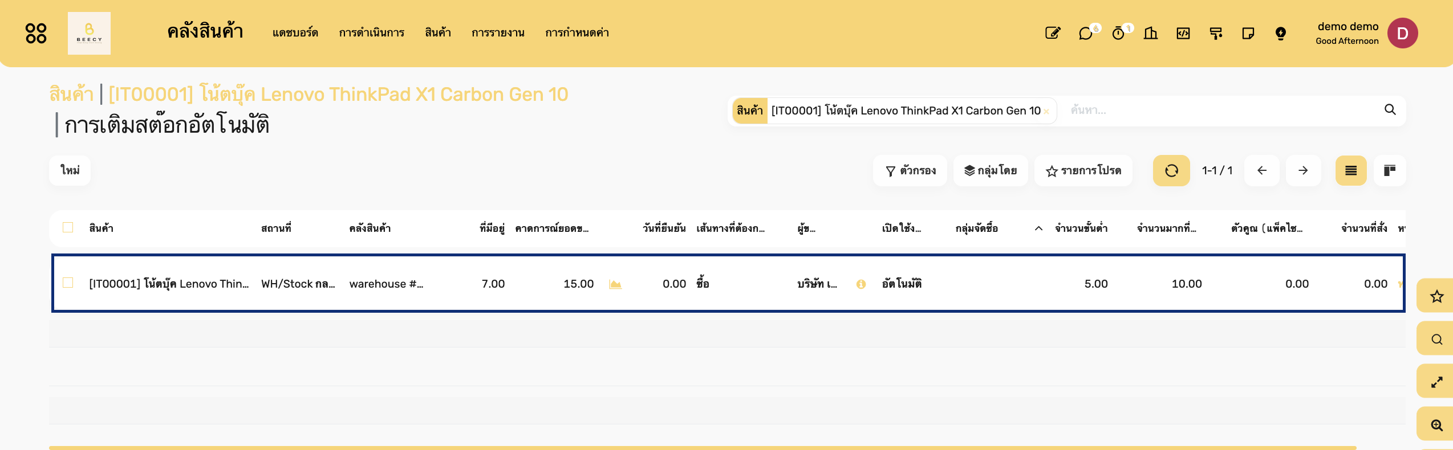Sort by จำนวนมากที่... column header
The image size is (1453, 450).
1167,228
